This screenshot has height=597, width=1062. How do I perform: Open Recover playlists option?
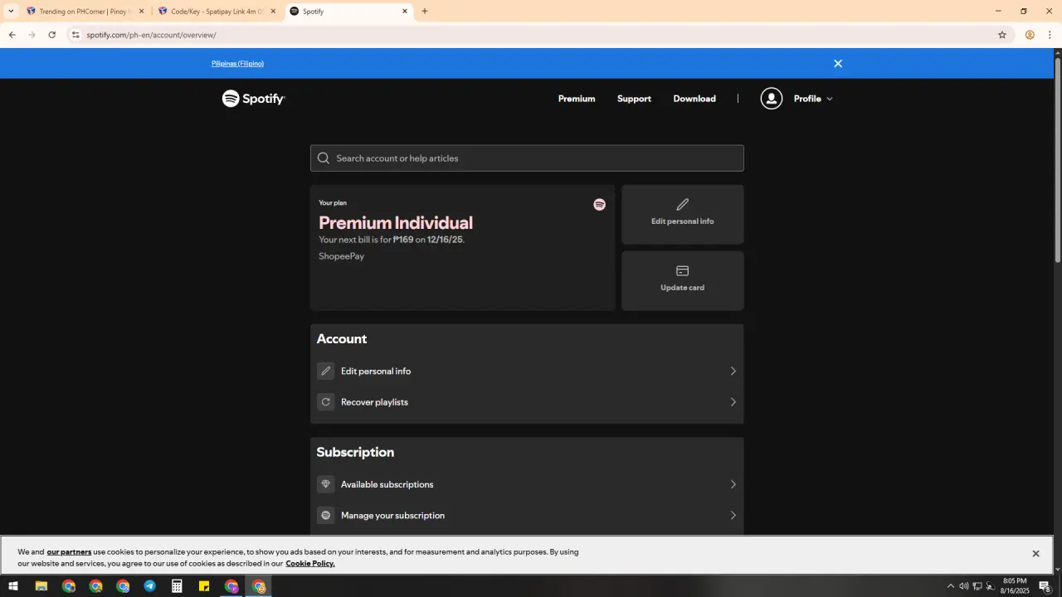point(527,402)
